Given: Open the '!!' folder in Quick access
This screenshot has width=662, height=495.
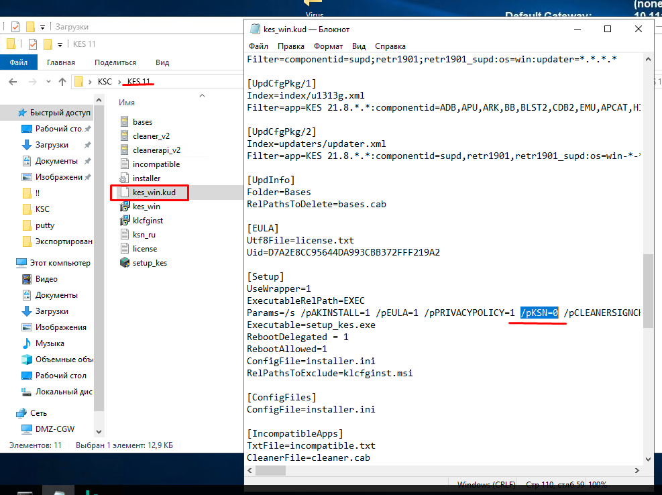Looking at the screenshot, I should click(x=38, y=193).
